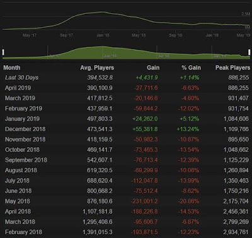
Task: Select the September 2018 row label
Action: point(26,160)
